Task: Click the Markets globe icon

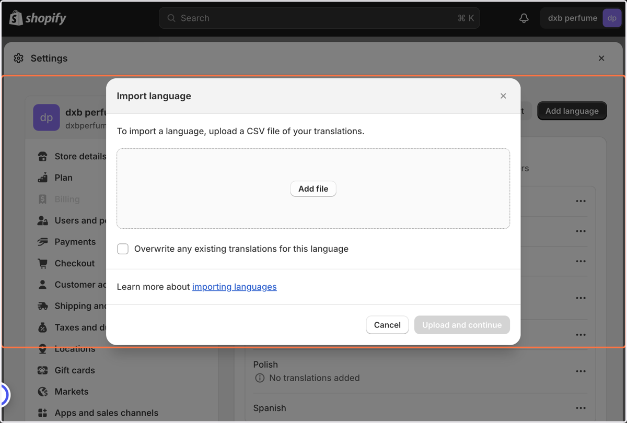Action: click(43, 392)
